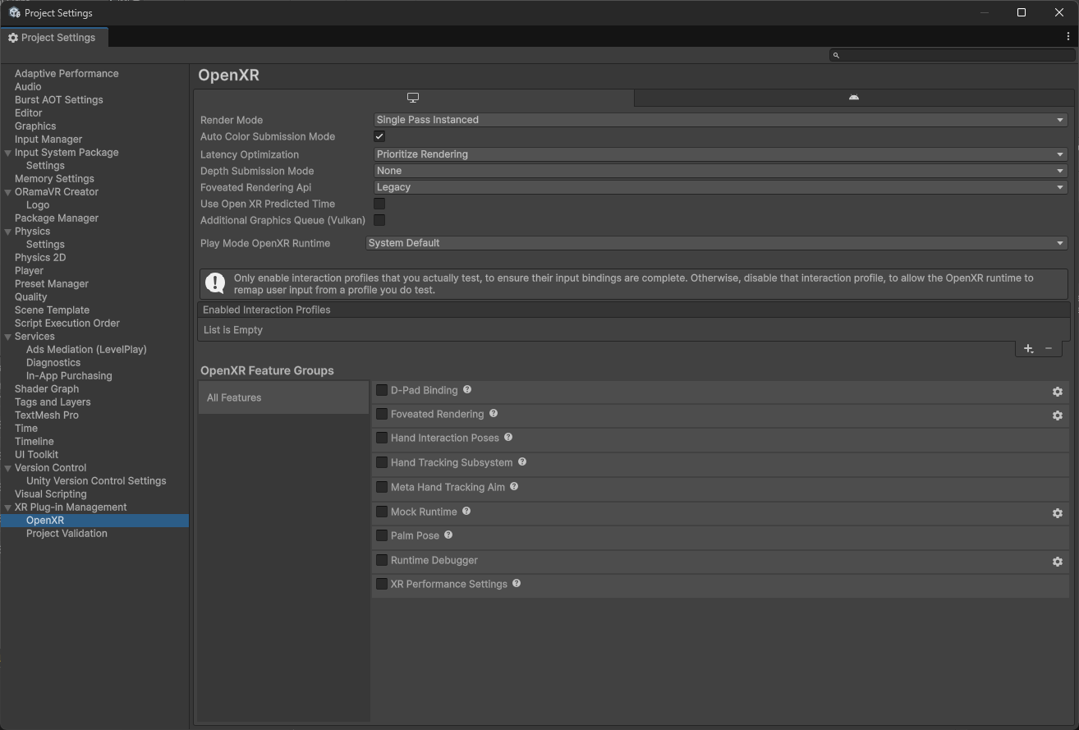This screenshot has width=1079, height=730.
Task: Toggle Auto Color Submission Mode checkbox
Action: [379, 136]
